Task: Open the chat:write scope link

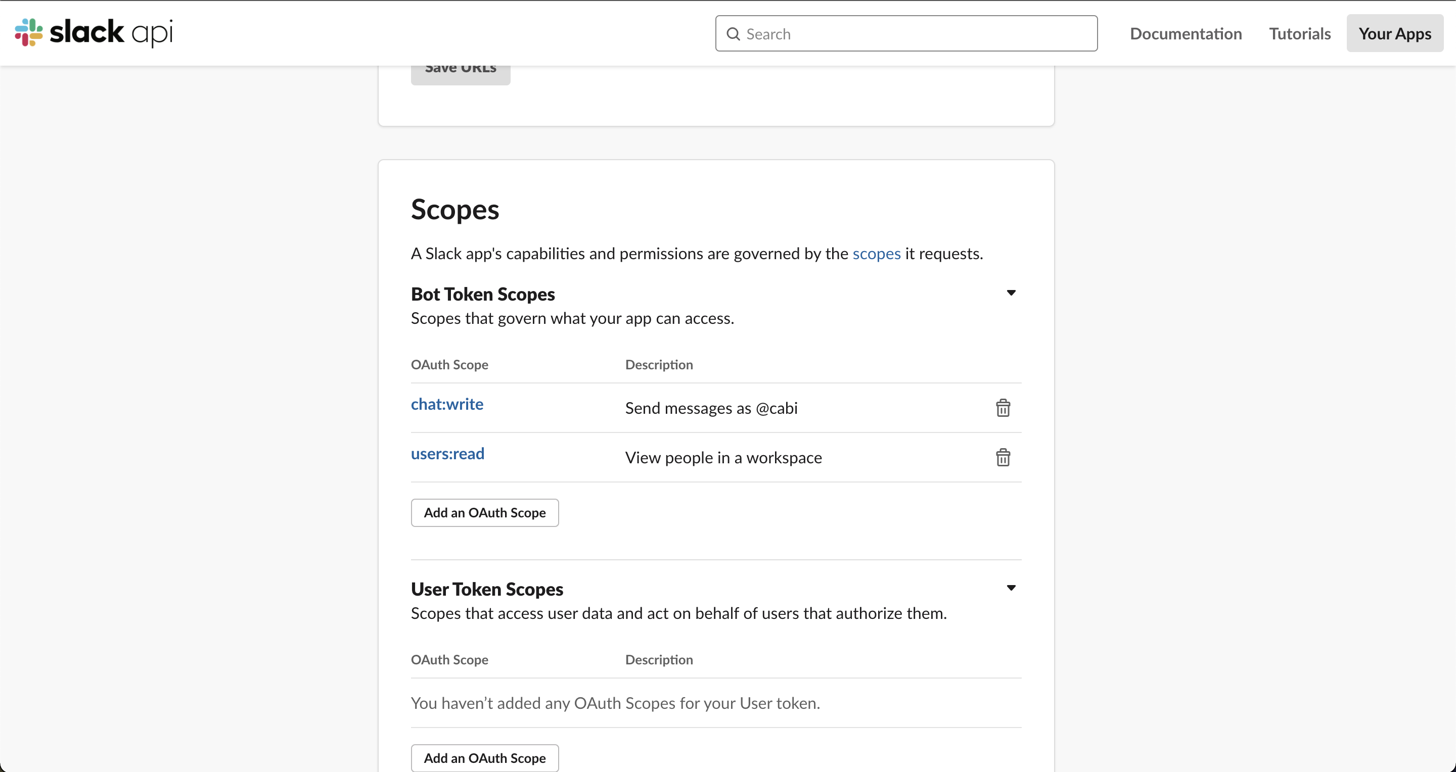Action: point(446,404)
